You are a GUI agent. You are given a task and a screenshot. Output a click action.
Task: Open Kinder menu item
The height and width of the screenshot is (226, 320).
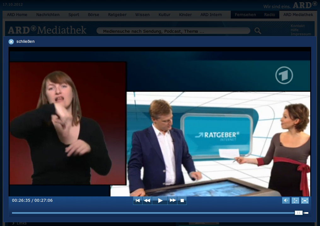tap(185, 15)
